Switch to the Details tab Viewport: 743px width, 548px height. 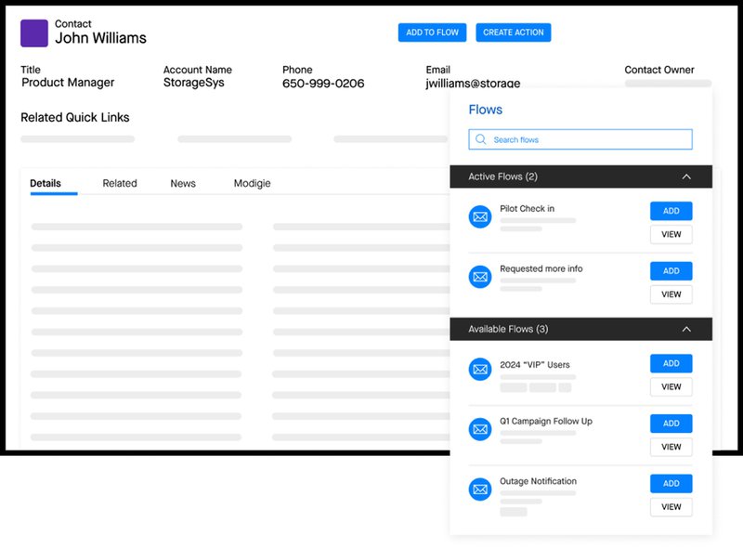(x=46, y=184)
